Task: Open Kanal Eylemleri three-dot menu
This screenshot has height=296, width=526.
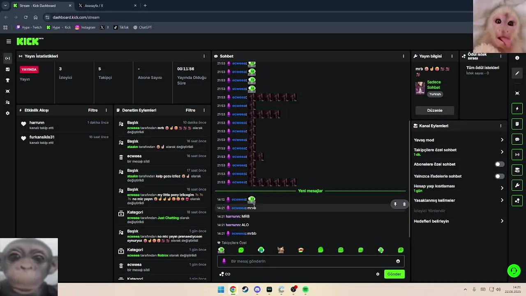Action: [501, 126]
